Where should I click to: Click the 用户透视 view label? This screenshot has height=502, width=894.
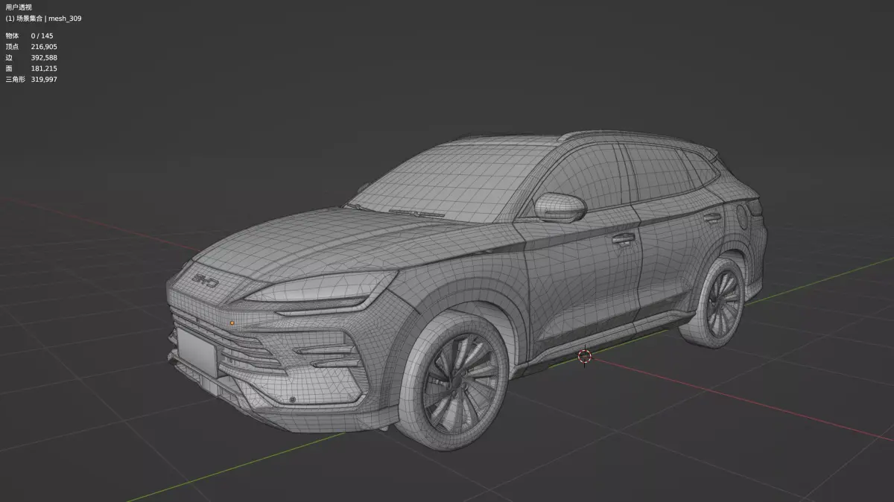click(19, 7)
